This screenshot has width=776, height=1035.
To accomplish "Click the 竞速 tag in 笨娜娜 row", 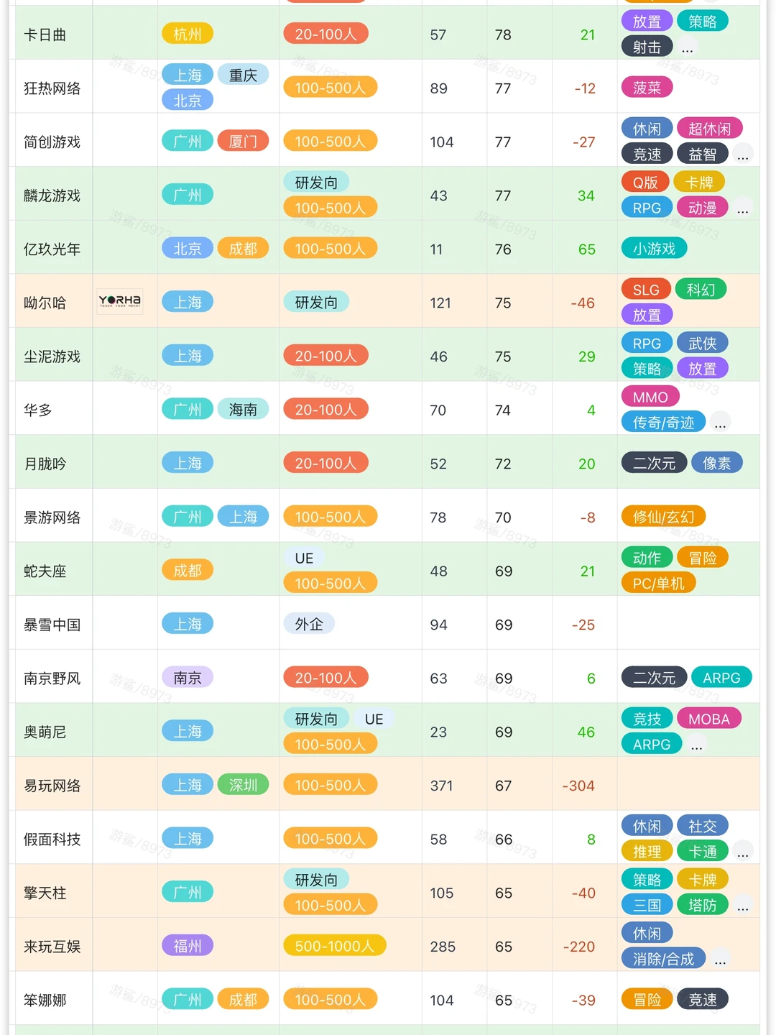I will tap(702, 1000).
